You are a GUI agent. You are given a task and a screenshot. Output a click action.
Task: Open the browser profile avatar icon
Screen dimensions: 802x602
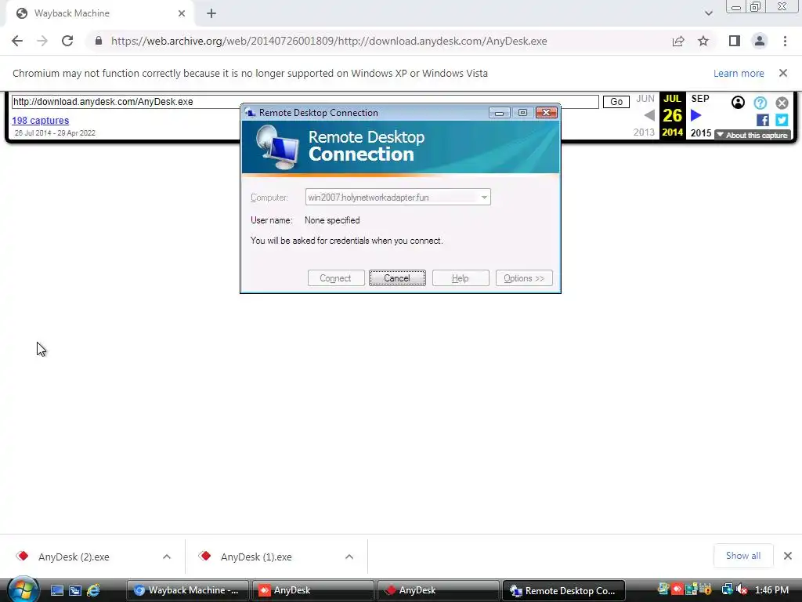click(760, 41)
